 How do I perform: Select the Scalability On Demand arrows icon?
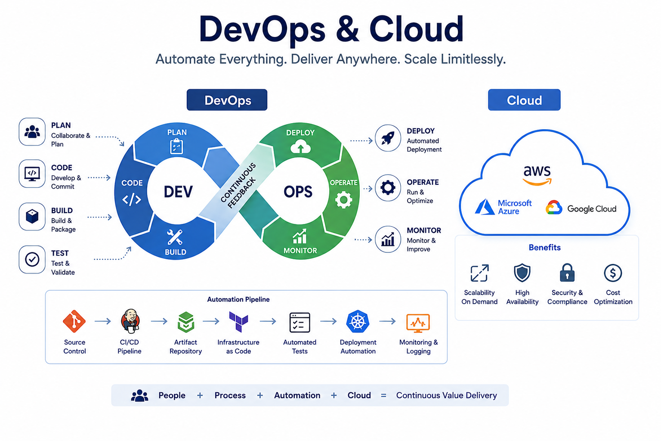click(479, 273)
